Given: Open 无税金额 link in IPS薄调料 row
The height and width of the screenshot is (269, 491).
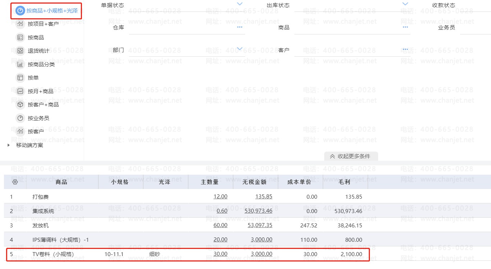Looking at the screenshot, I should point(261,240).
